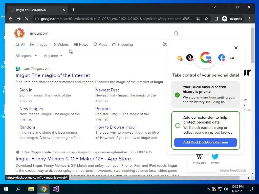Switch to the Shopping tab
The image size is (259, 194).
[122, 44]
